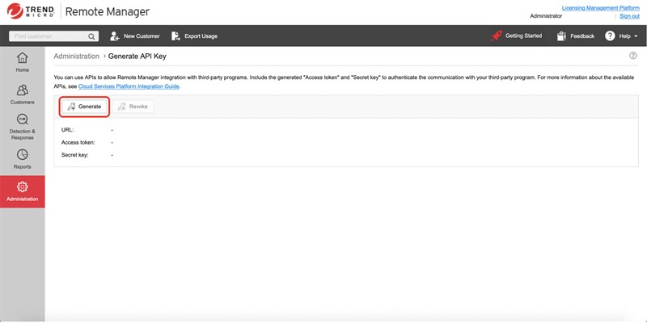Open Getting Started with rocket icon

(x=517, y=36)
